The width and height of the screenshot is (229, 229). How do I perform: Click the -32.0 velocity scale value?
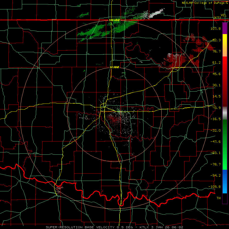coord(216,131)
